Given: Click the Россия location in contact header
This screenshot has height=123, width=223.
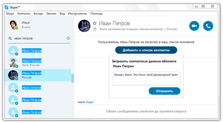Looking at the screenshot, I should click(172, 29).
